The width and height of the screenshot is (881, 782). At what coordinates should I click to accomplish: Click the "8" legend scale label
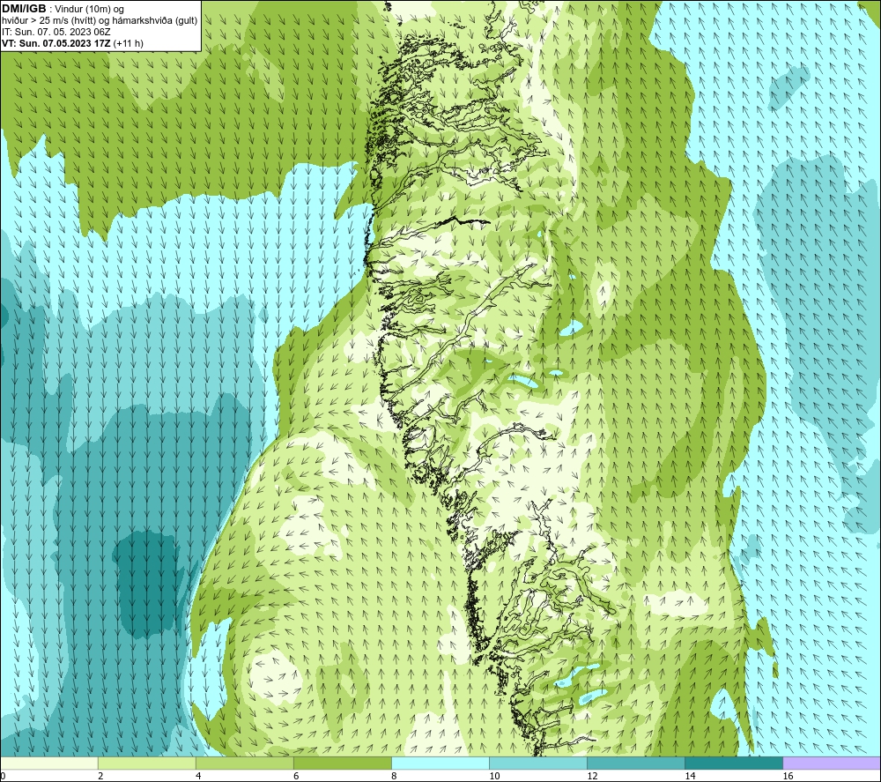394,776
